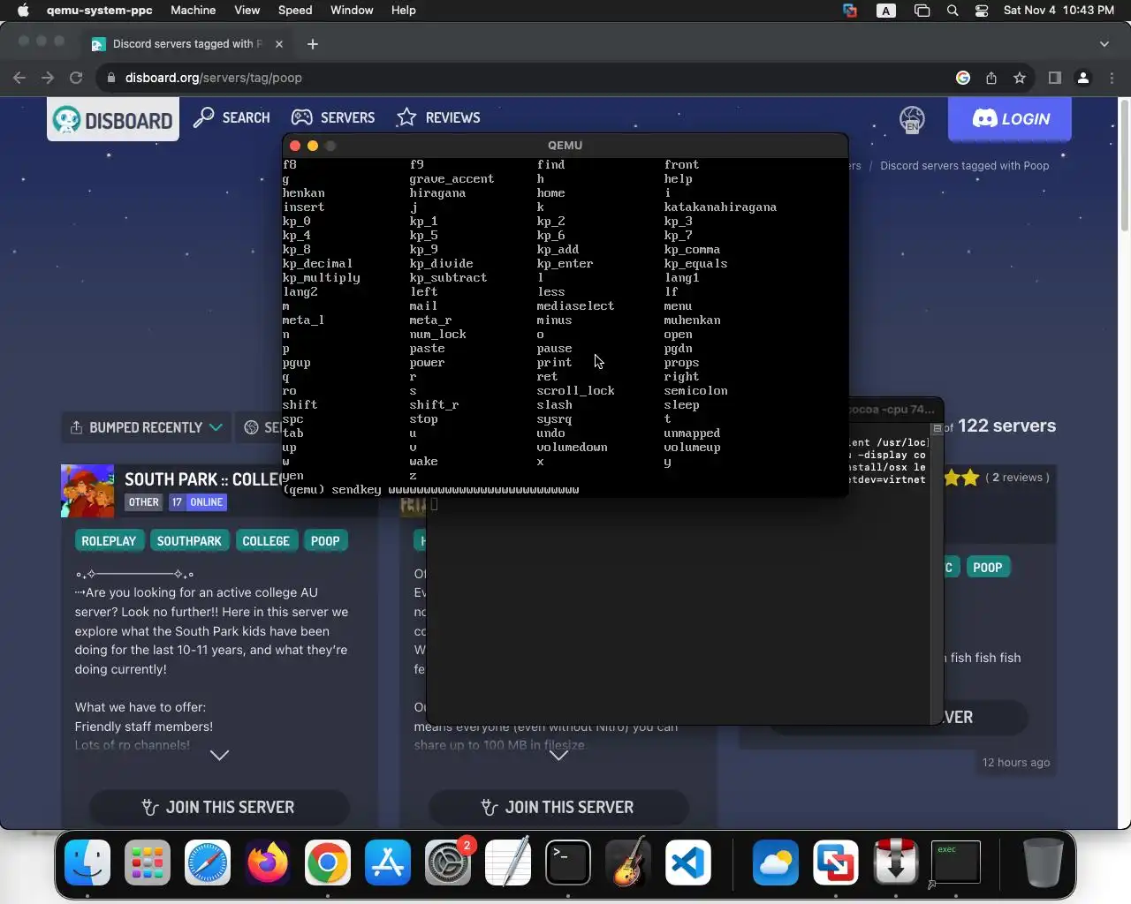Click the South Park server thumbnail
The width and height of the screenshot is (1131, 904).
[x=87, y=491]
